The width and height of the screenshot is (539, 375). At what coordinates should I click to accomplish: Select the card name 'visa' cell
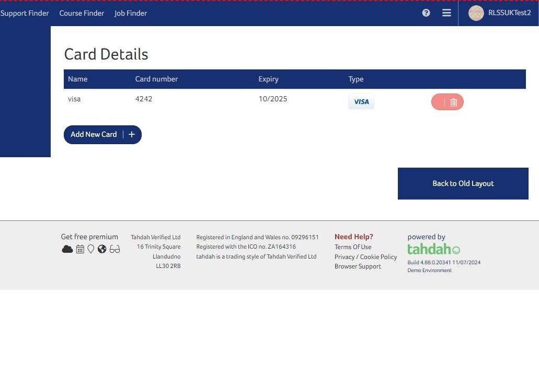pos(74,99)
